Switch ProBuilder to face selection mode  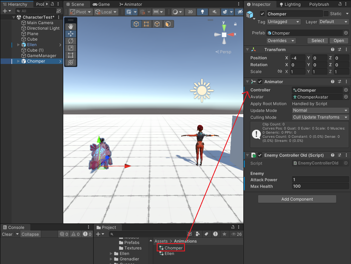(x=168, y=24)
